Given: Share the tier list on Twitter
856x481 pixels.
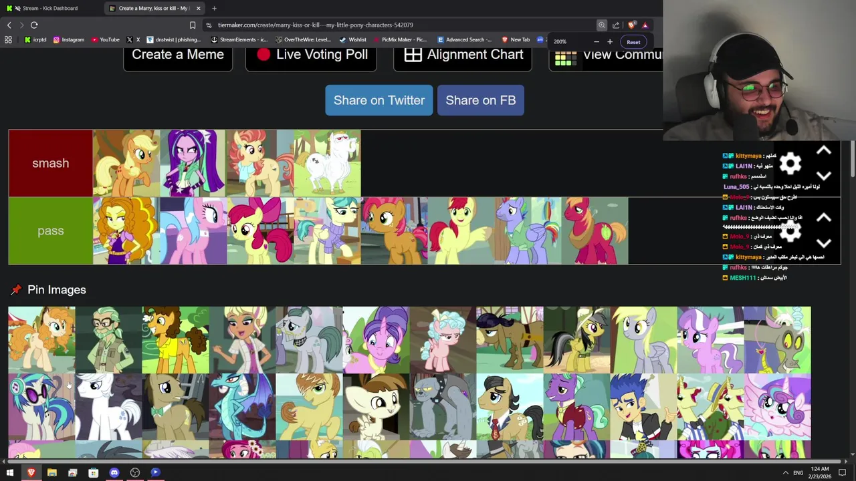Looking at the screenshot, I should pos(379,100).
